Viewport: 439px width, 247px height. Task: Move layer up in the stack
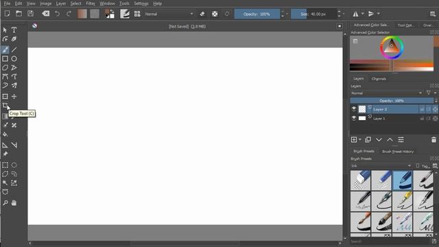(390, 139)
